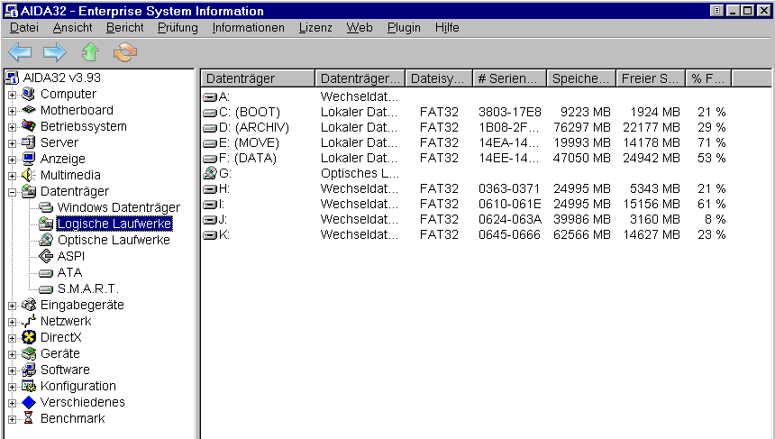Screen dimensions: 775x439
Task: Click the Optische Laufwerke disc icon
Action: 46,240
